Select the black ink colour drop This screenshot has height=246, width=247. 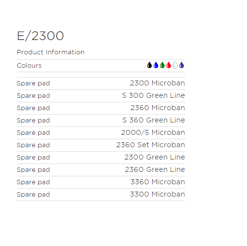tap(149, 65)
